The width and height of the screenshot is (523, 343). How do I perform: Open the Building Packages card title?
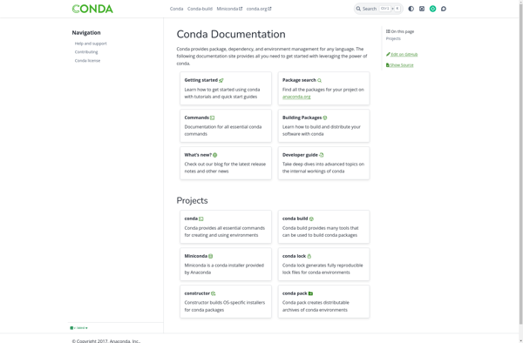pyautogui.click(x=302, y=118)
